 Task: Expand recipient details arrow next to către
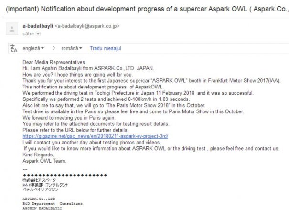coord(38,34)
